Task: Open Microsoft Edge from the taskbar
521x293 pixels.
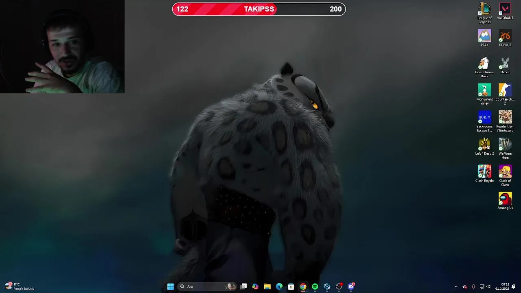Action: click(x=279, y=286)
